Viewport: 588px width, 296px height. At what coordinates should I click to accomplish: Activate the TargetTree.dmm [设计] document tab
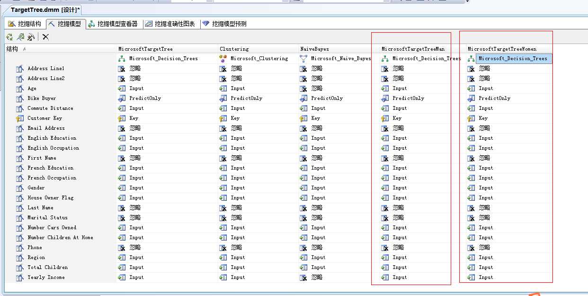tap(45, 9)
